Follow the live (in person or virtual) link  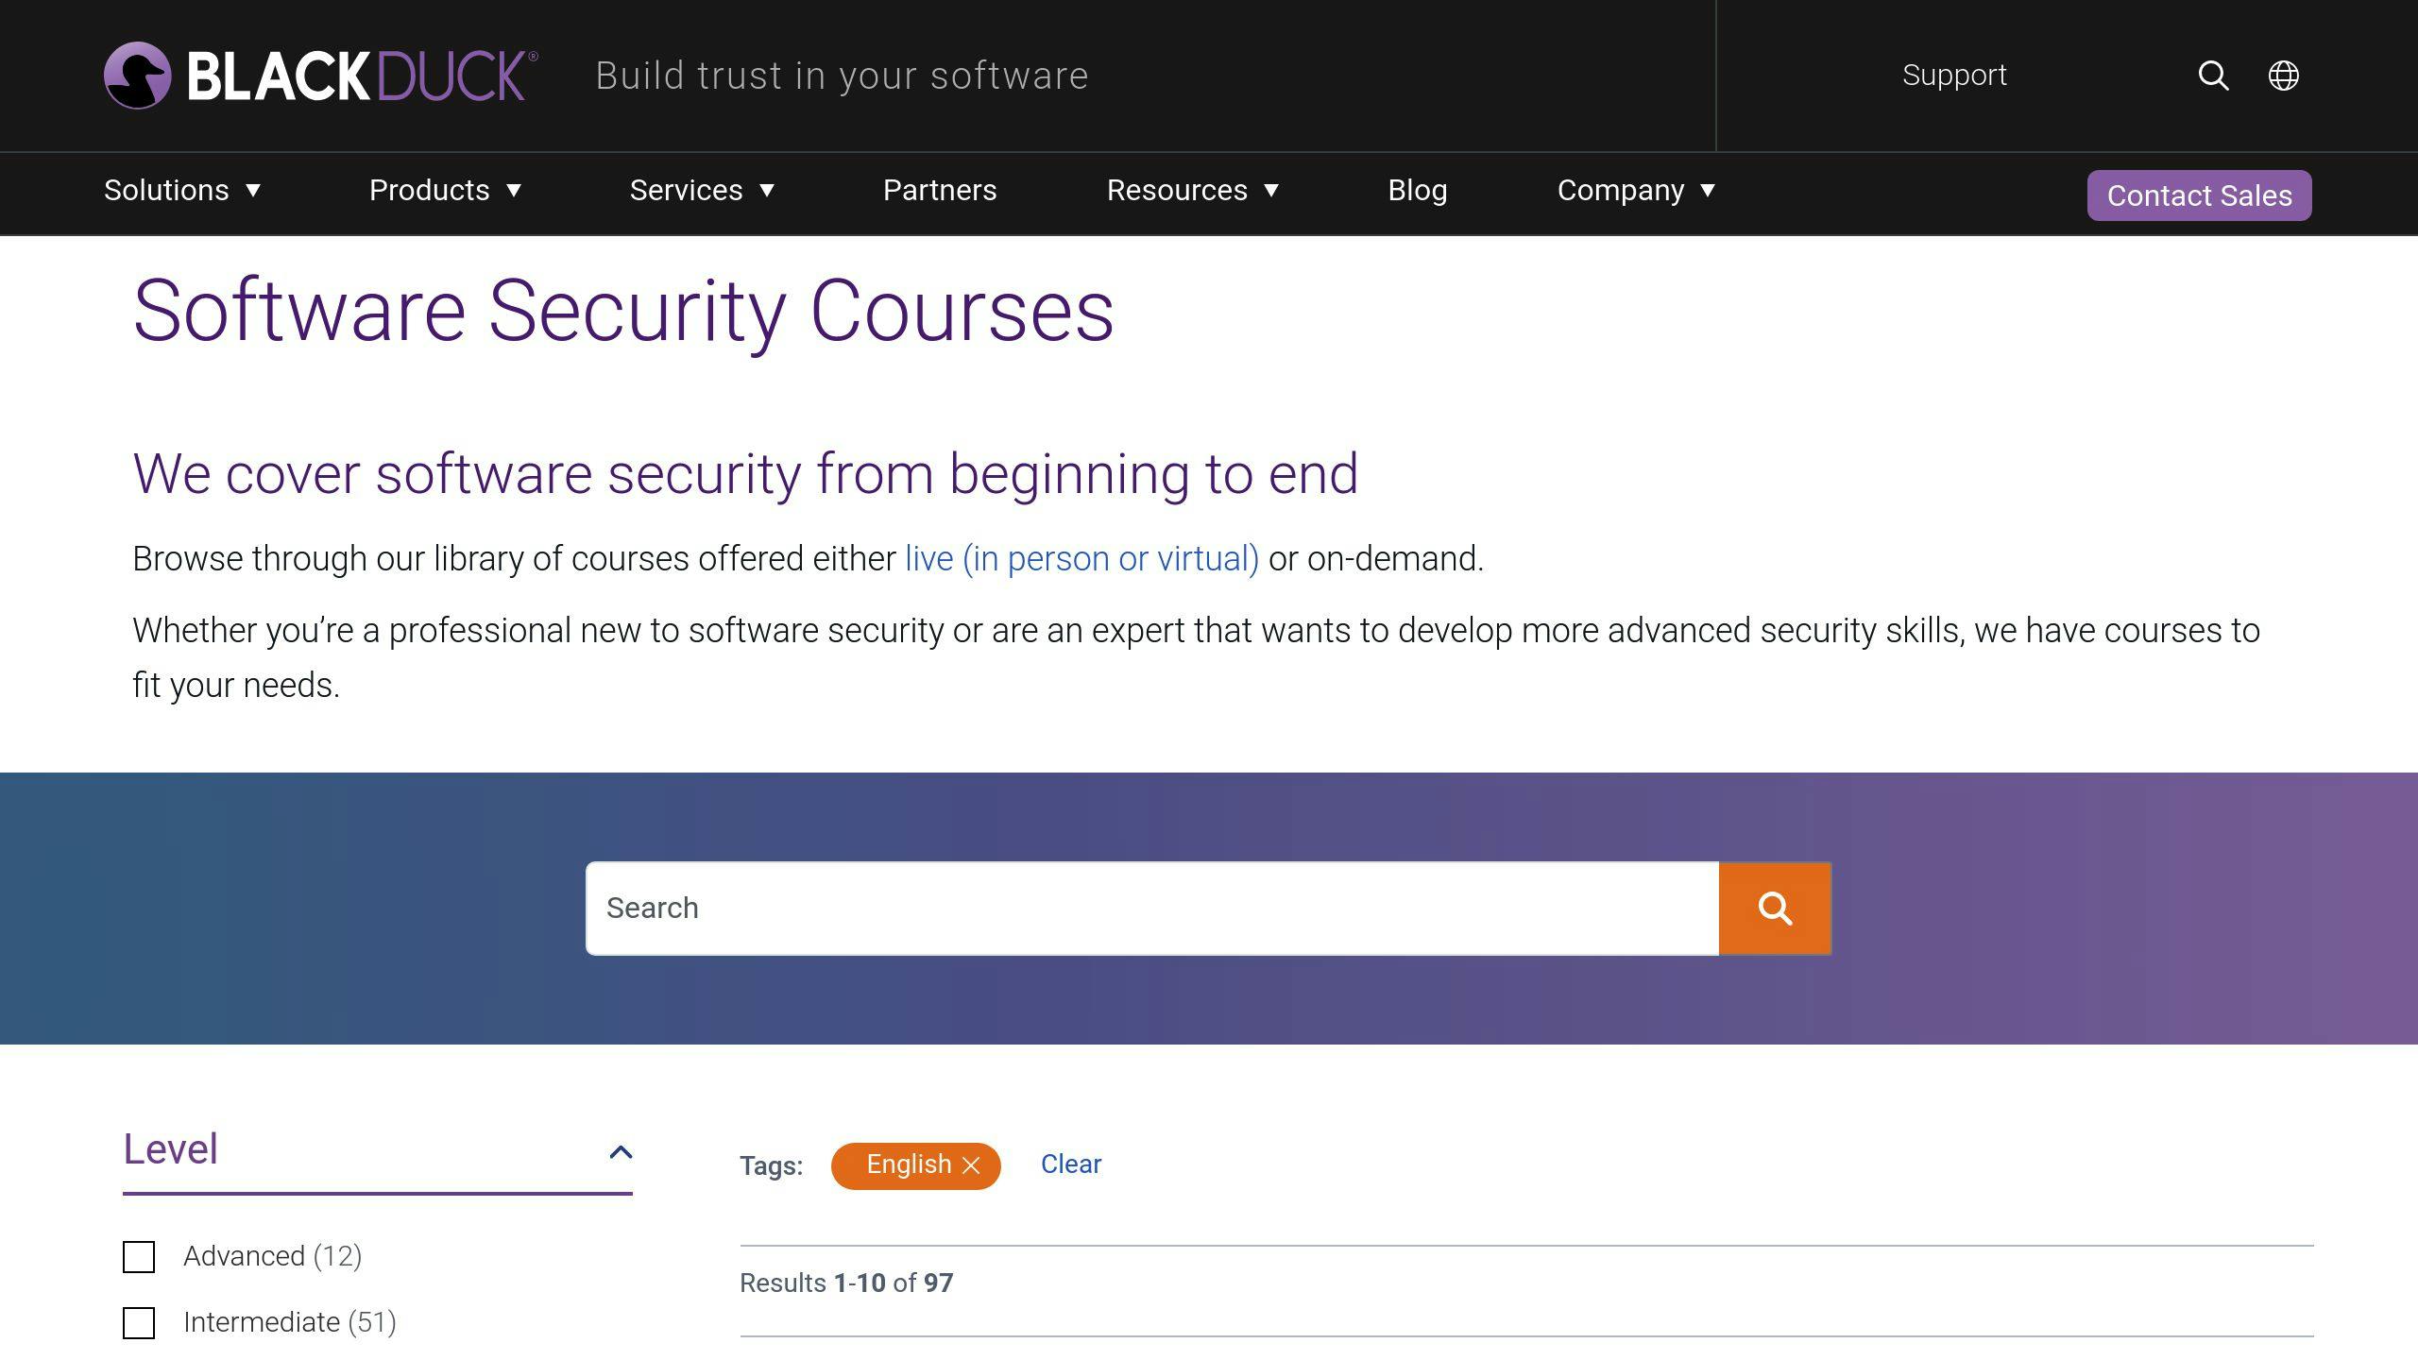(x=1081, y=558)
